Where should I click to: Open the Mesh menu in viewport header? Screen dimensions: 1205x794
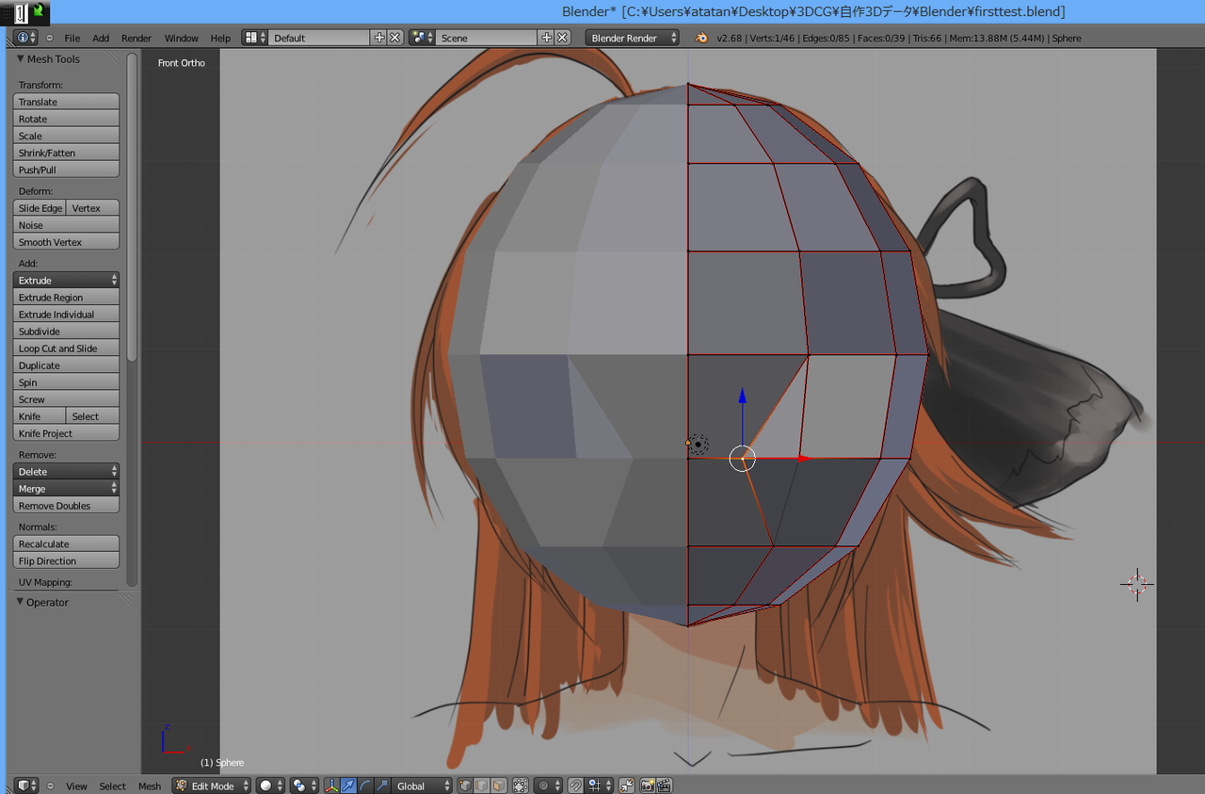[x=150, y=786]
